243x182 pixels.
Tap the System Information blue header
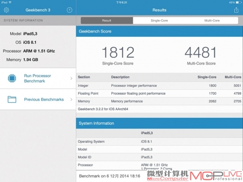pyautogui.click(x=159, y=123)
